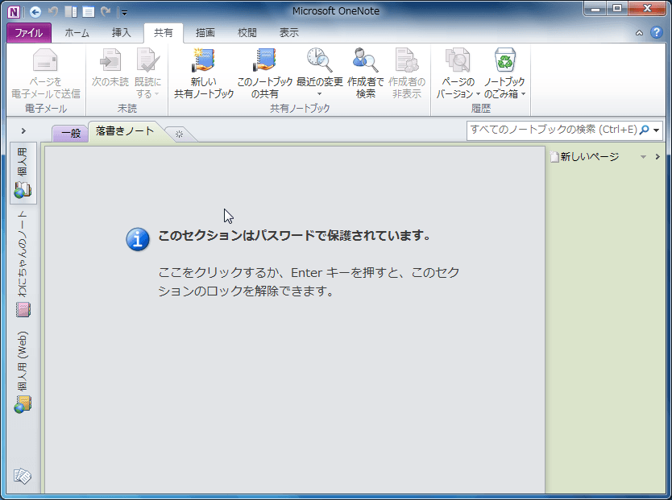Click ノートブックのごみ箱 recycle icon
Viewport: 672px width, 500px height.
click(x=505, y=60)
